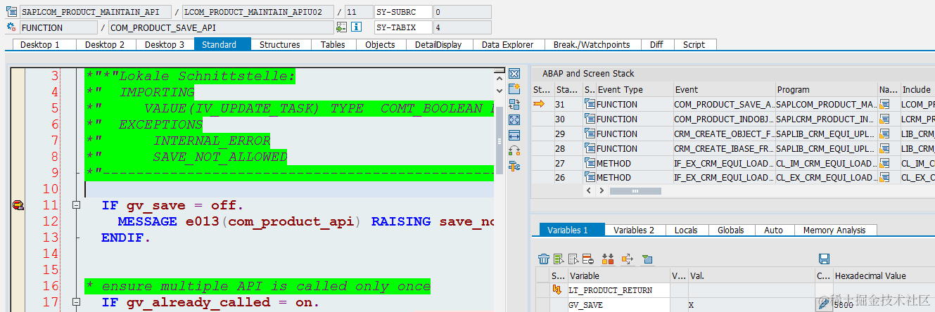935x312 pixels.
Task: Click the structure icon beside LT_PRODUCT_RETURN
Action: [557, 290]
